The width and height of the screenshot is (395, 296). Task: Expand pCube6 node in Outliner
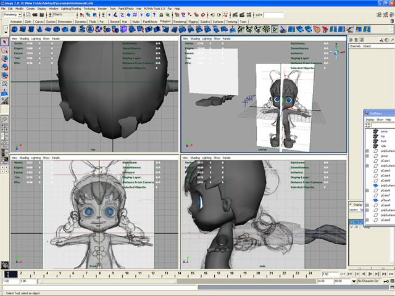coord(367,191)
